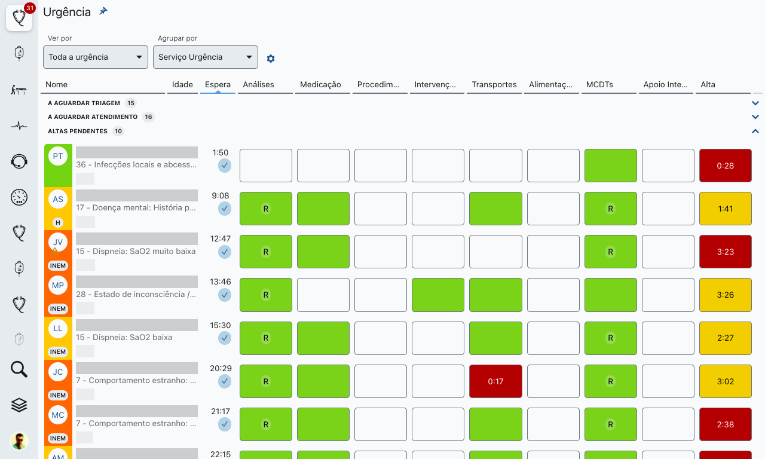Open the headset call center icon
This screenshot has width=765, height=459.
coord(19,161)
